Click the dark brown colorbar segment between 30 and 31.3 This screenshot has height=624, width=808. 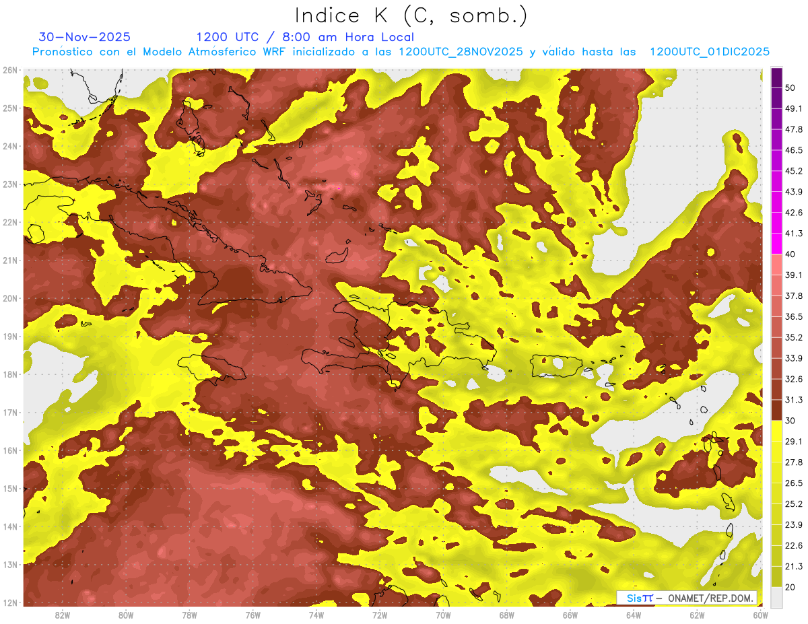[x=776, y=410]
